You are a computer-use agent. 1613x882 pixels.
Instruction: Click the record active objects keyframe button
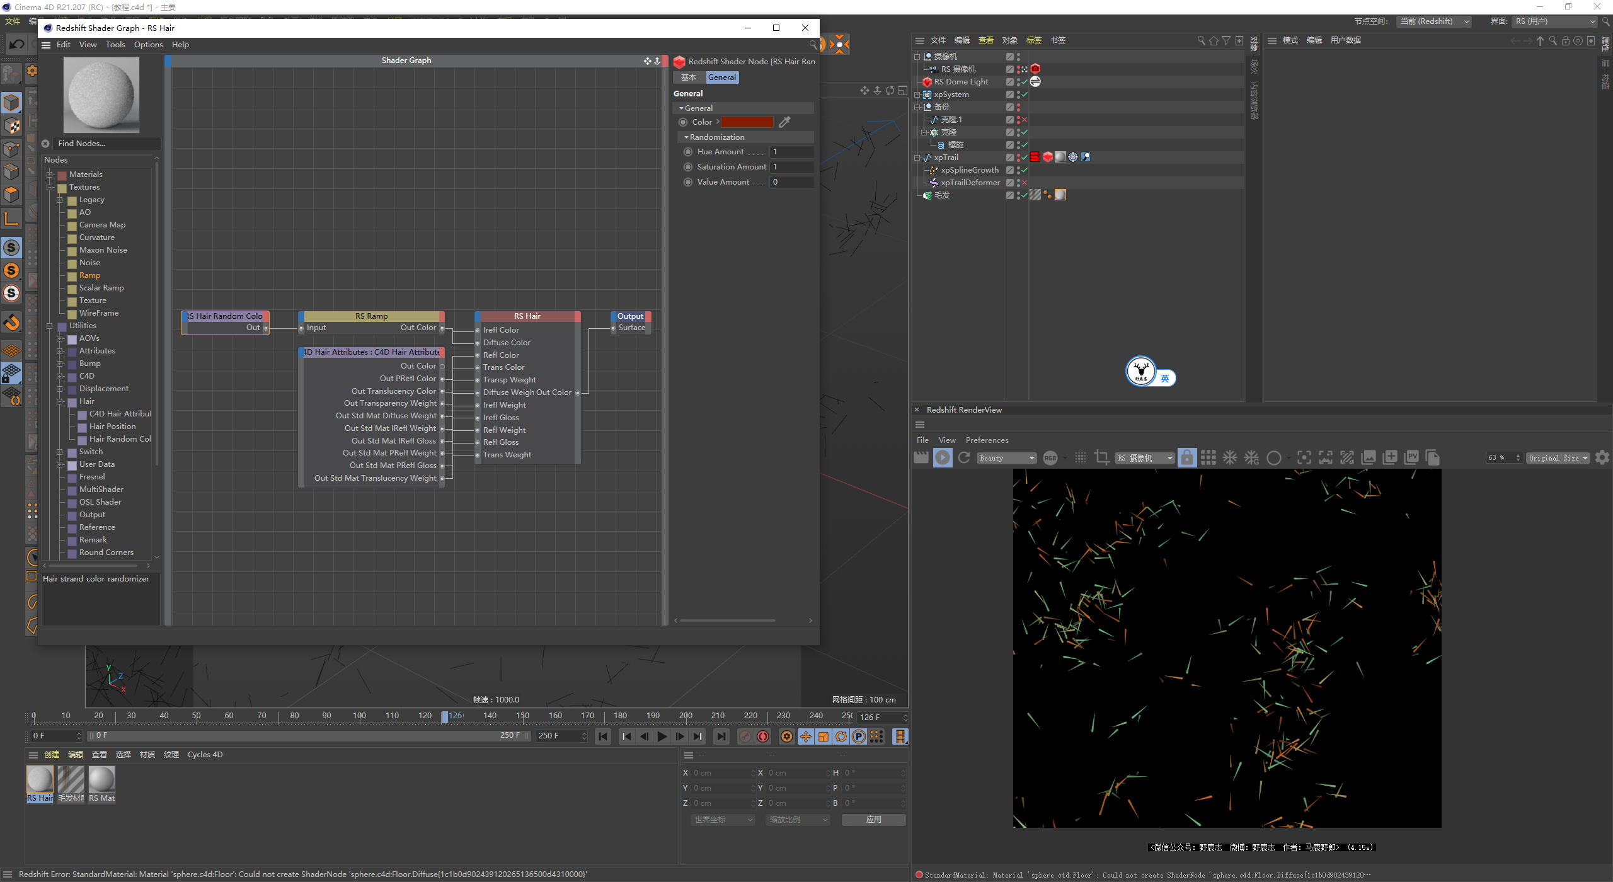(745, 736)
